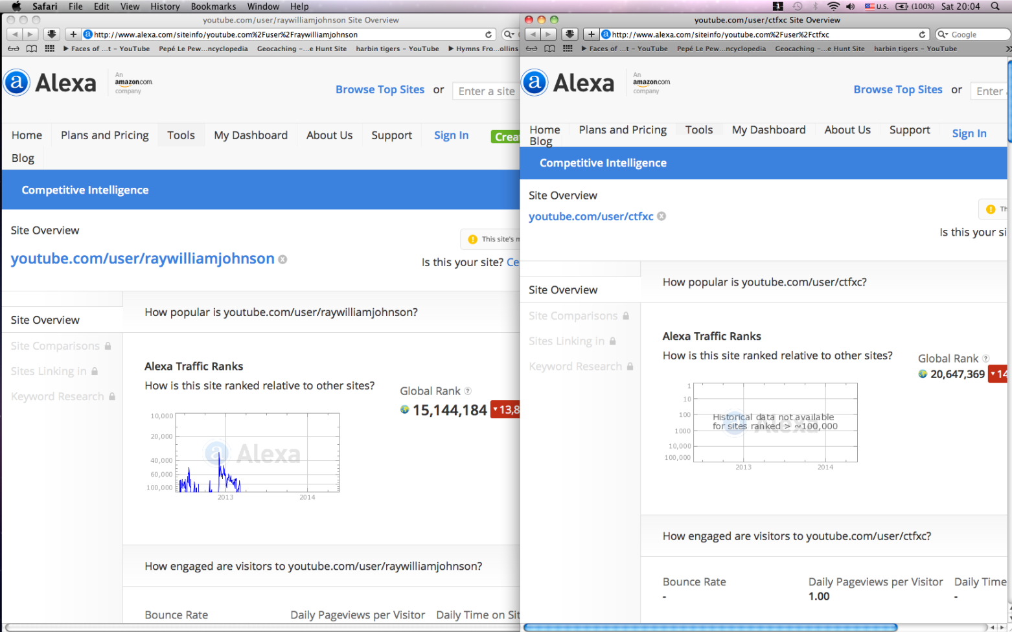1012x632 pixels.
Task: Click back arrow in right Safari window
Action: (533, 34)
